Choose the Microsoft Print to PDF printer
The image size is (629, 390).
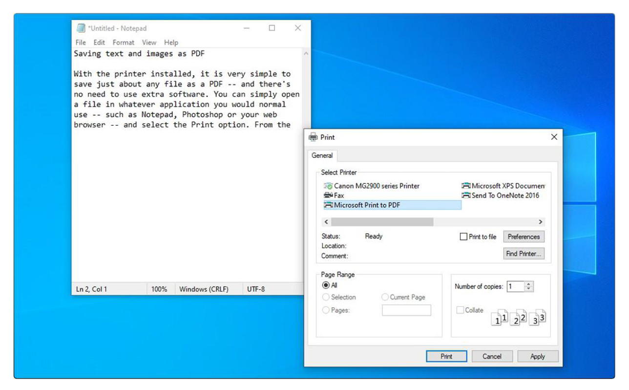[x=366, y=205]
